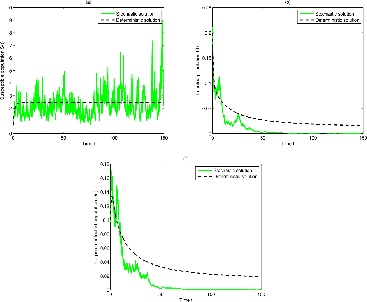367x302 pixels.
Task: Click the y-axis tick "0.15" in plot (b)
Action: [x=207, y=58]
